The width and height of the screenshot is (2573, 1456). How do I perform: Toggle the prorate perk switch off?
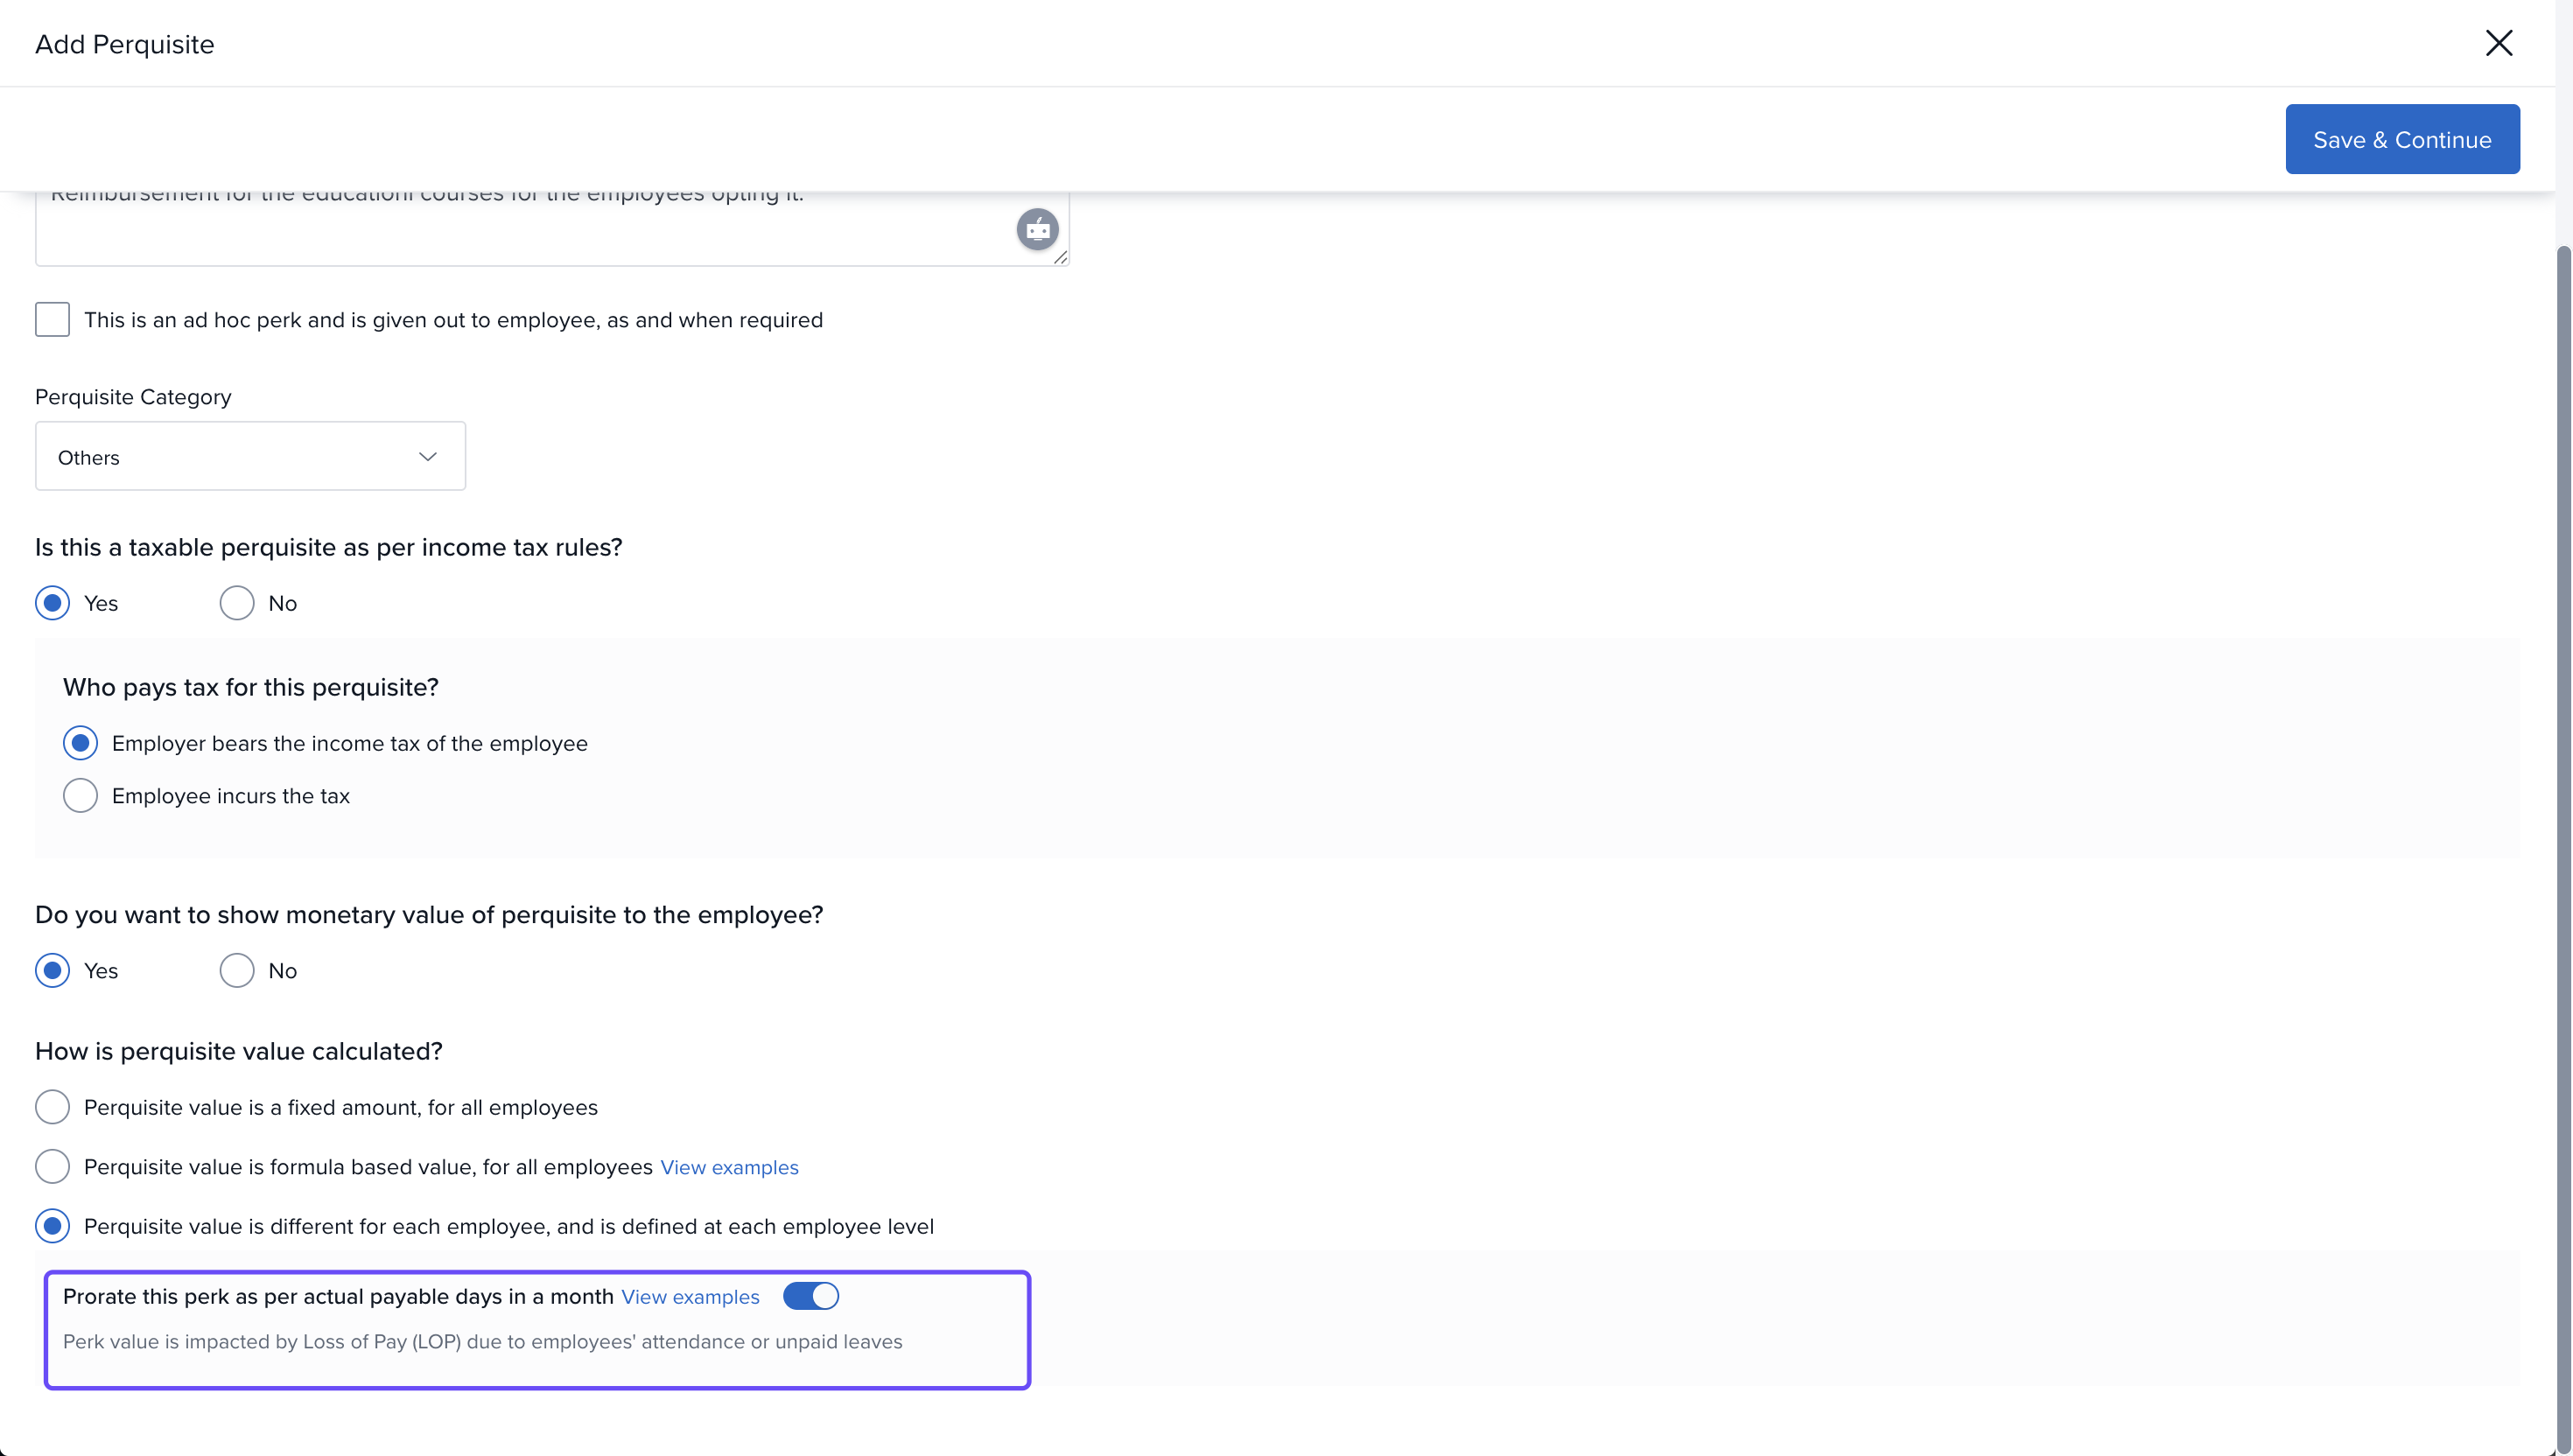[810, 1296]
